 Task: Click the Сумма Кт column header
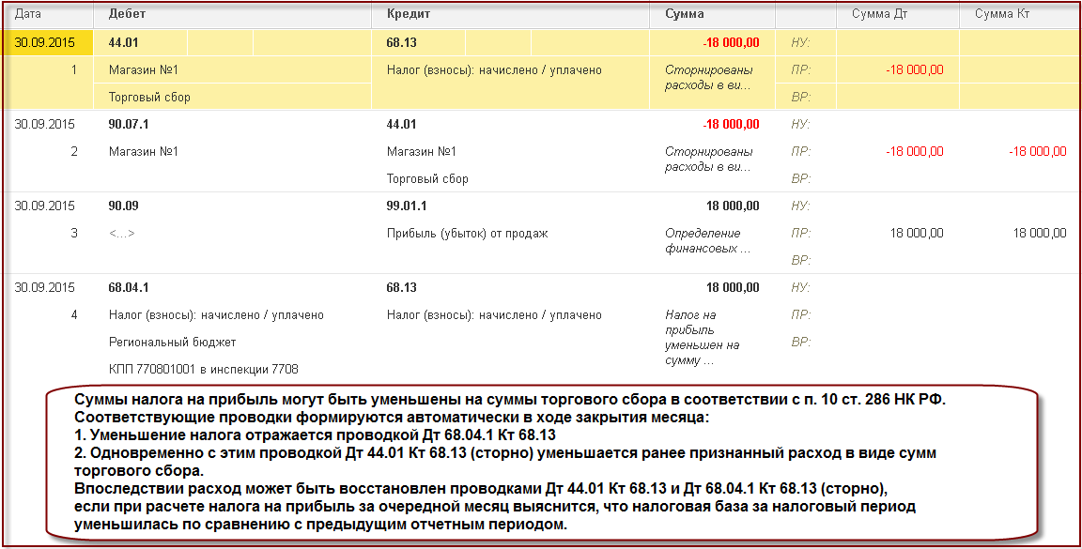point(1002,14)
